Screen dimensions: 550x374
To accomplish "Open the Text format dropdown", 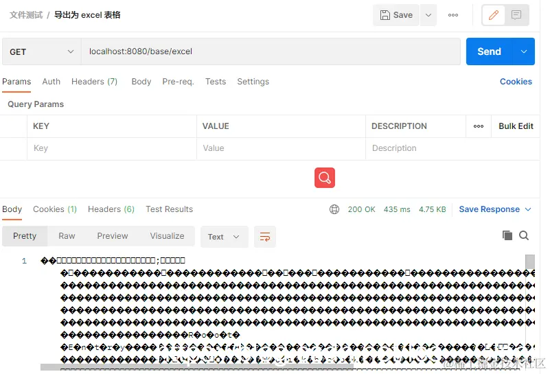I will pyautogui.click(x=224, y=237).
